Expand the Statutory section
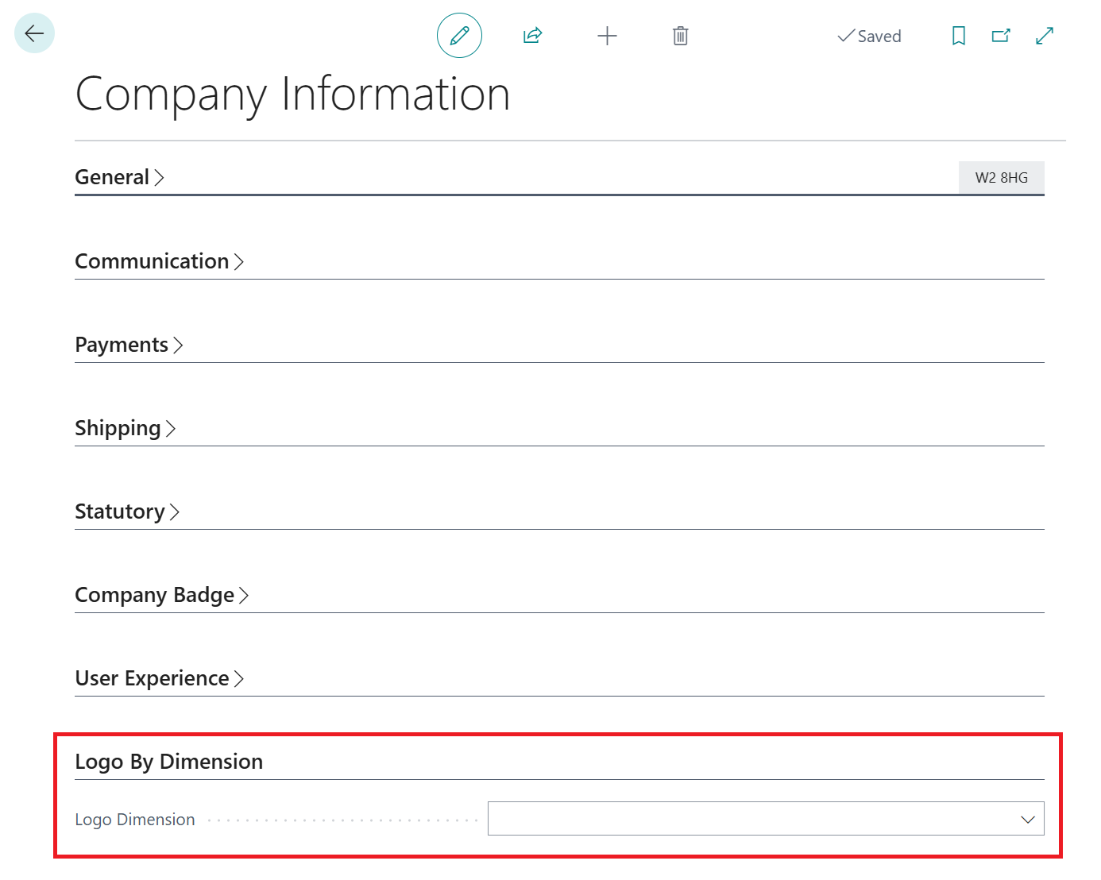The image size is (1101, 880). tap(127, 511)
